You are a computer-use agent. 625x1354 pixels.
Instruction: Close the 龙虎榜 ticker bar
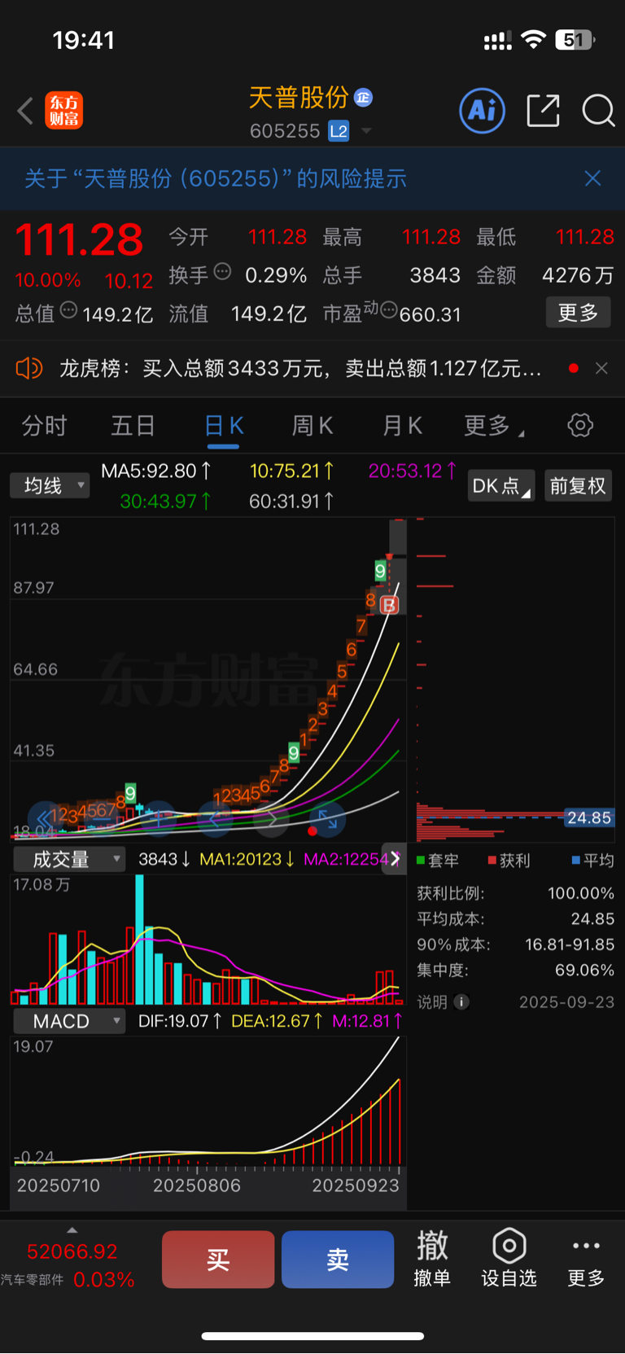[x=601, y=369]
